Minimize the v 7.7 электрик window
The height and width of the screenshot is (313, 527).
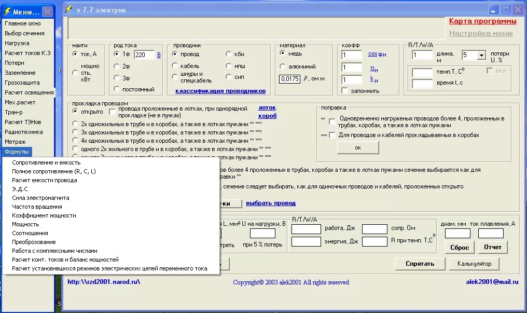pyautogui.click(x=493, y=10)
